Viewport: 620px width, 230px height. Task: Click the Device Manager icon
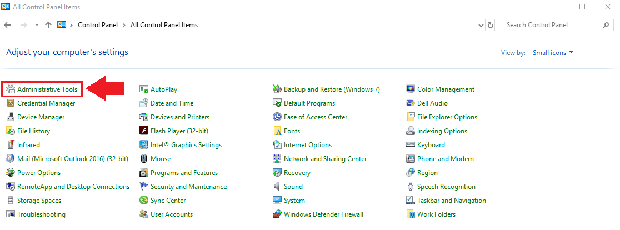11,117
